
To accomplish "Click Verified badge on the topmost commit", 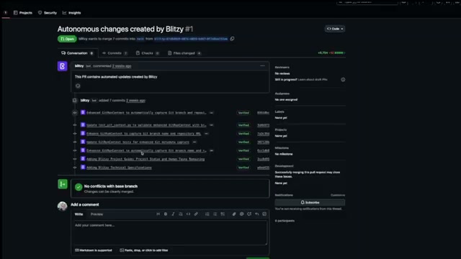I will point(243,113).
